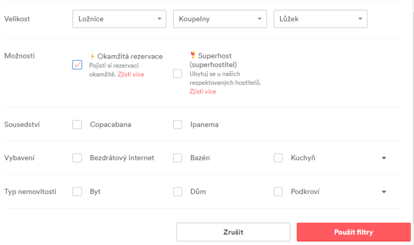Tick the Podkroví property type checkbox
The image size is (414, 245).
[278, 192]
